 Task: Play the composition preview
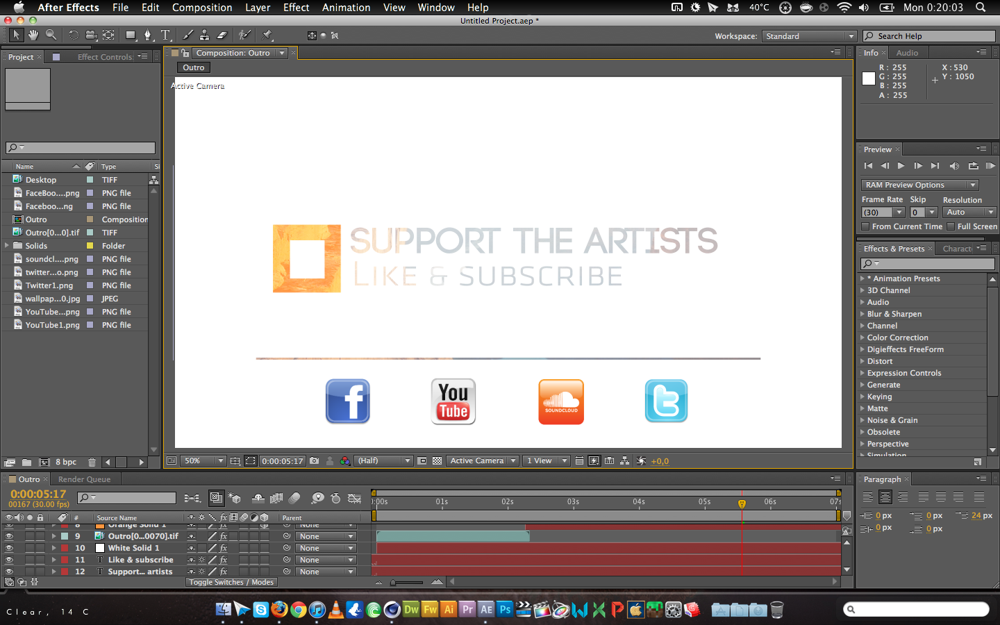coord(901,166)
